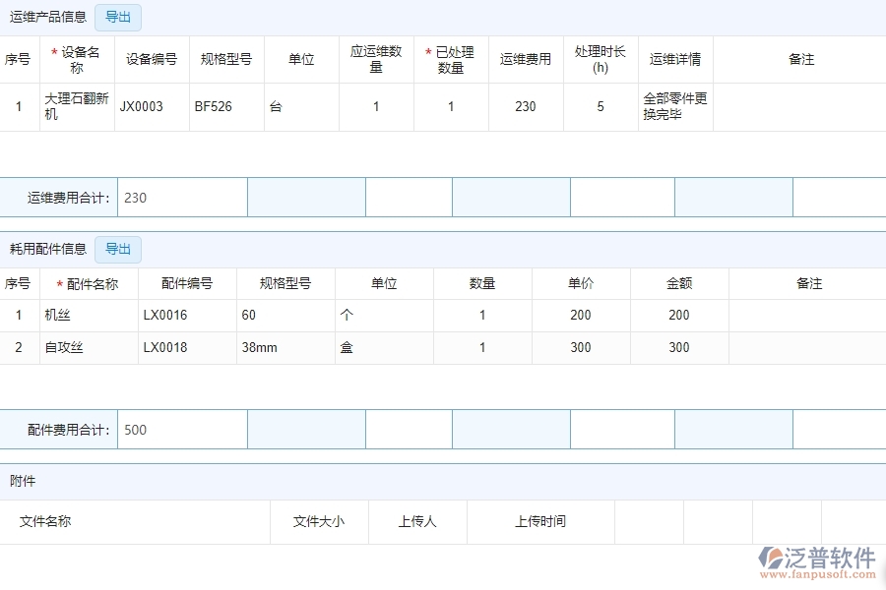Select equipment name 大理石翻新机 in the table

77,106
